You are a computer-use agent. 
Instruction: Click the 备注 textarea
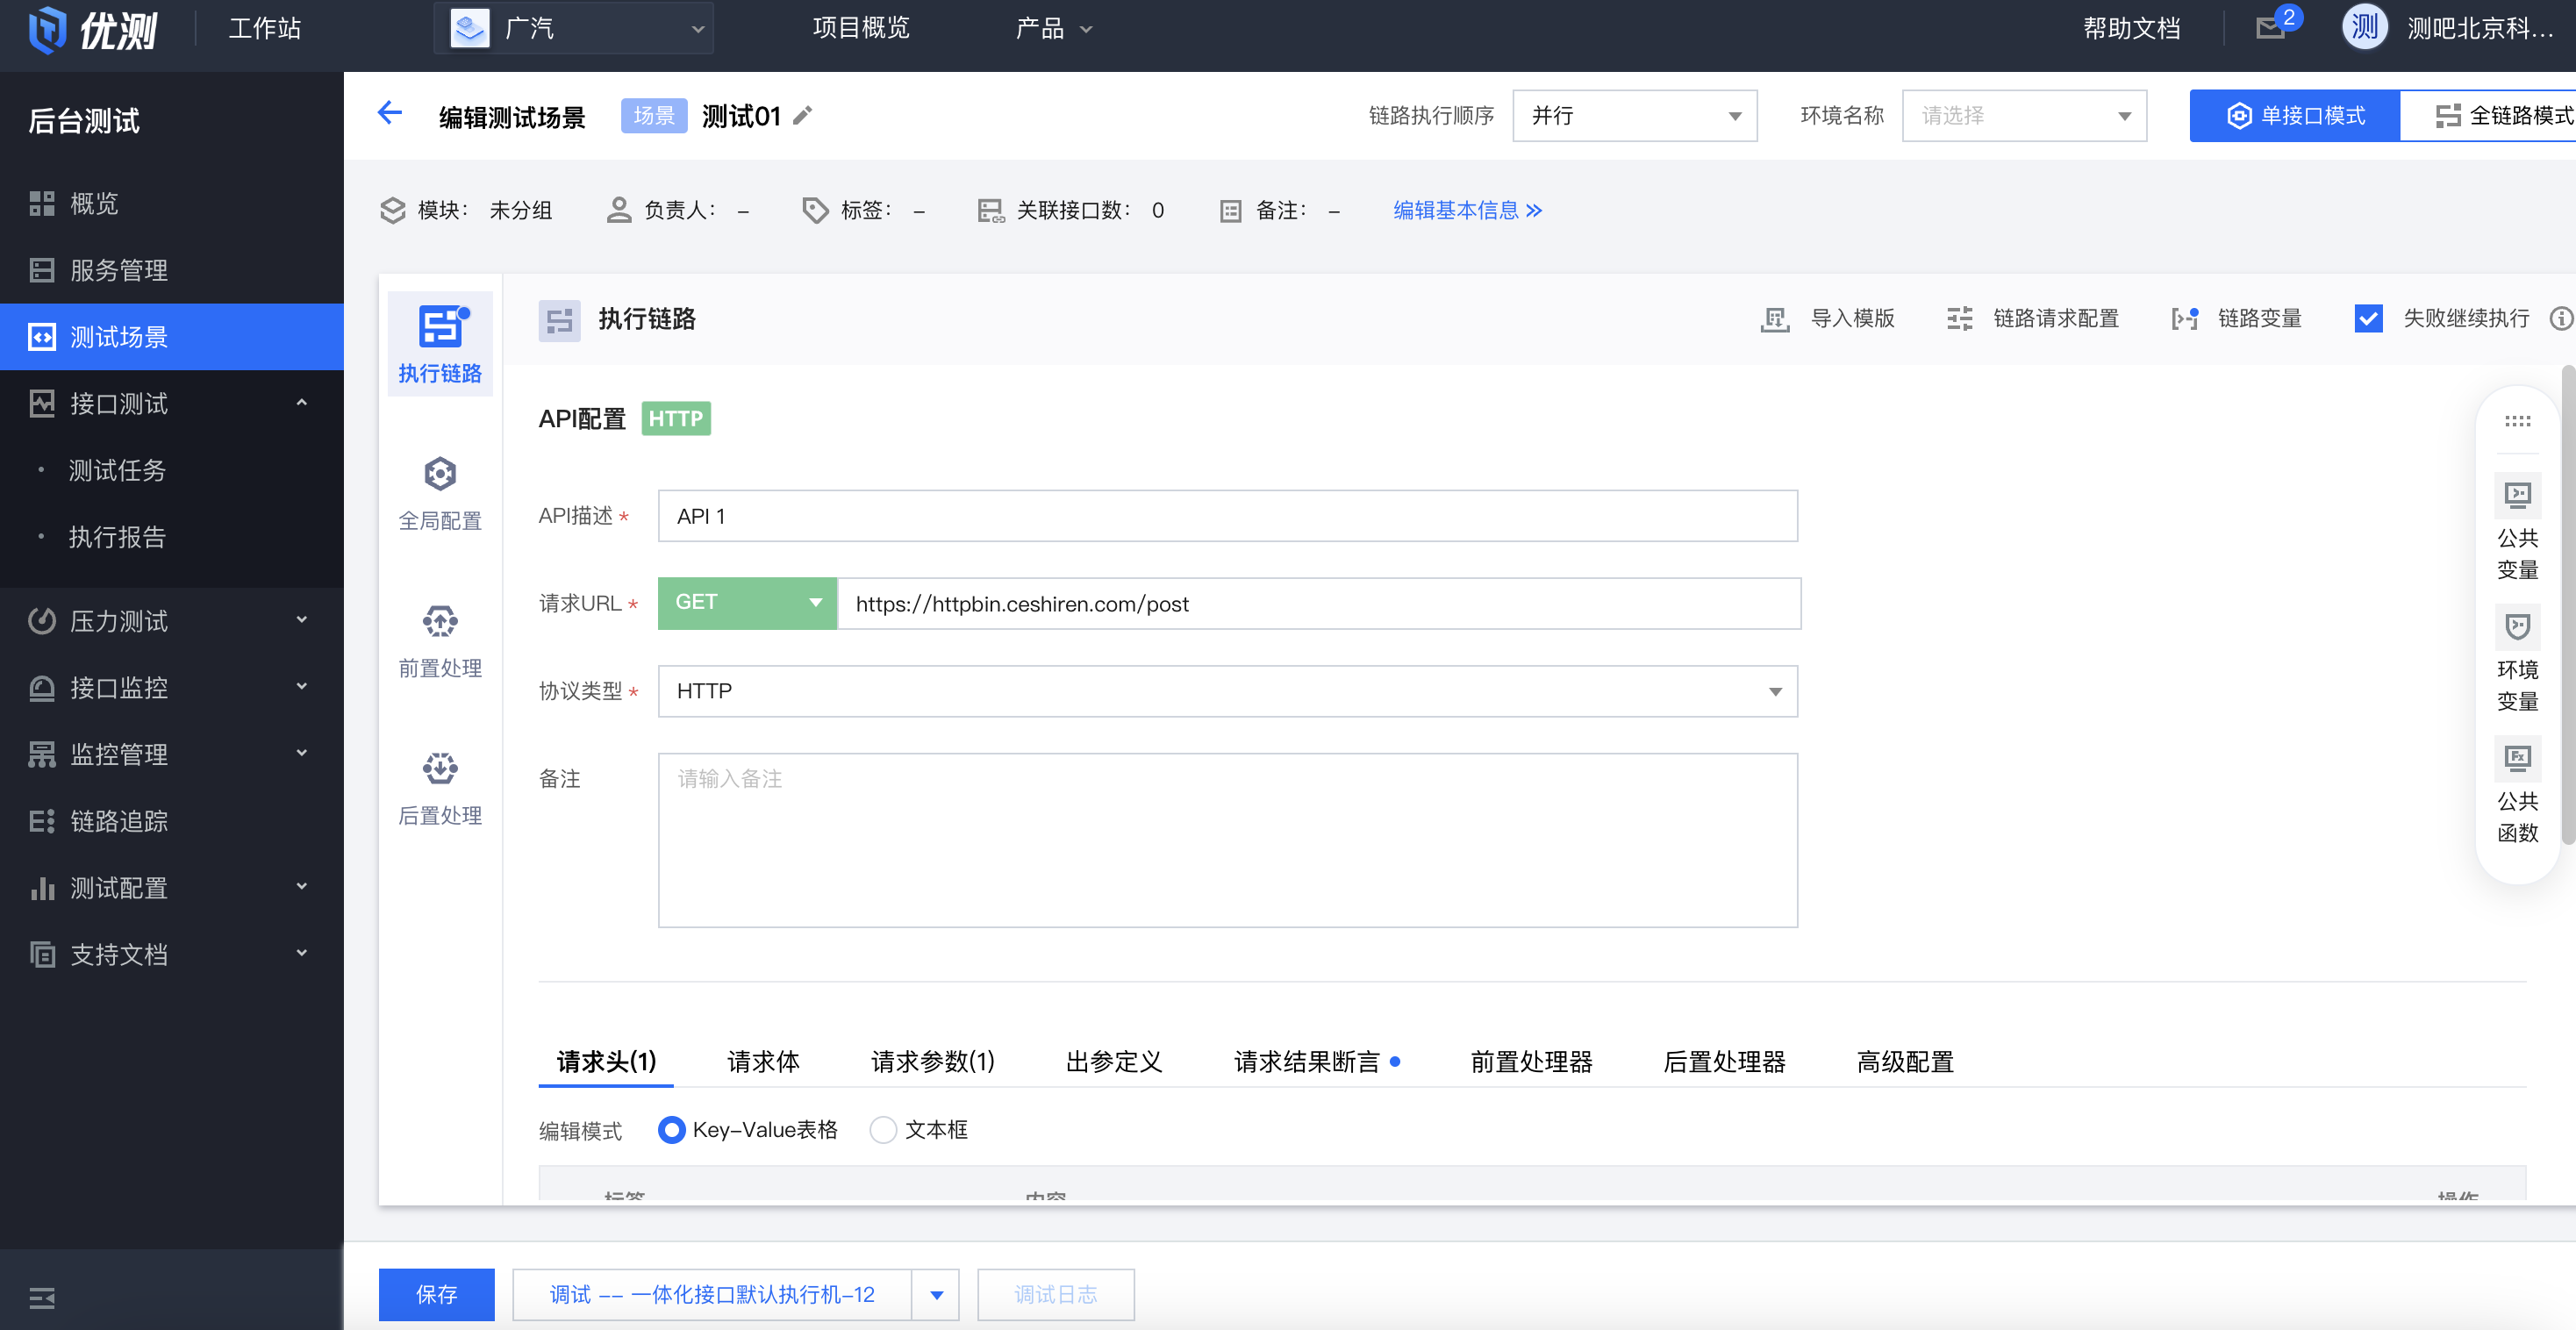(x=1227, y=840)
